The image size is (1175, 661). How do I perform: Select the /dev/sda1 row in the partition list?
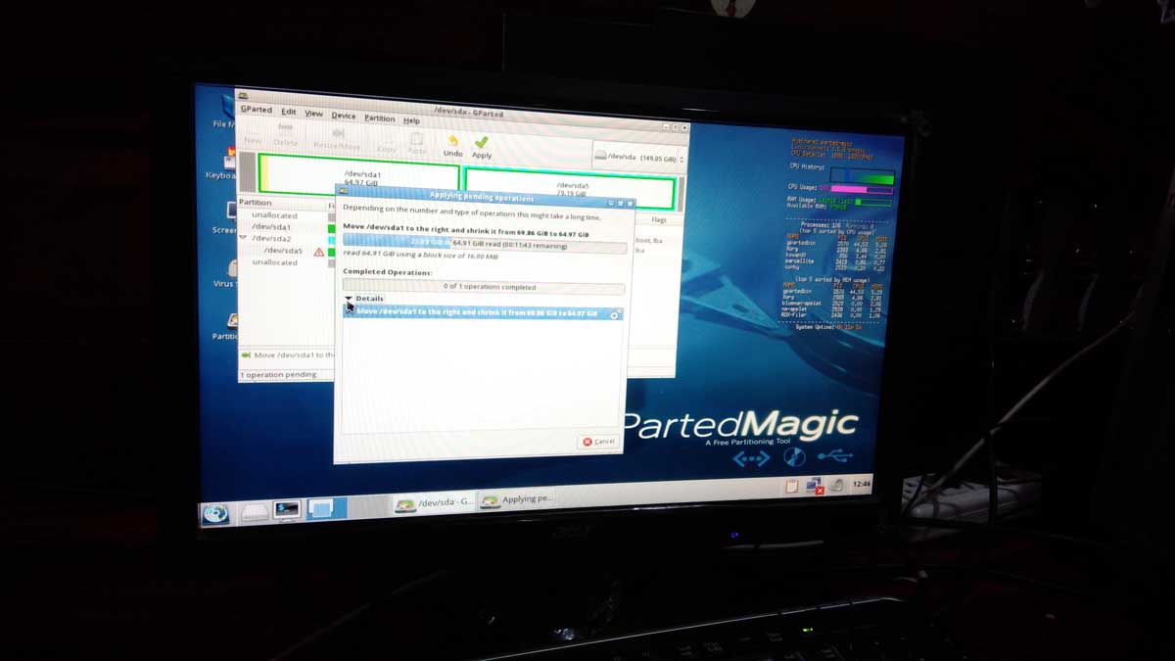pyautogui.click(x=284, y=227)
